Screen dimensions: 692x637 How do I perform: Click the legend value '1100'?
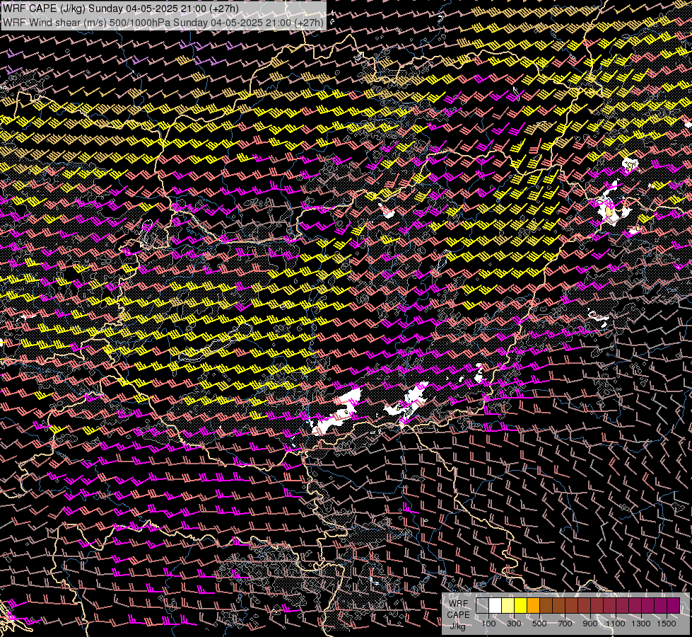616,624
